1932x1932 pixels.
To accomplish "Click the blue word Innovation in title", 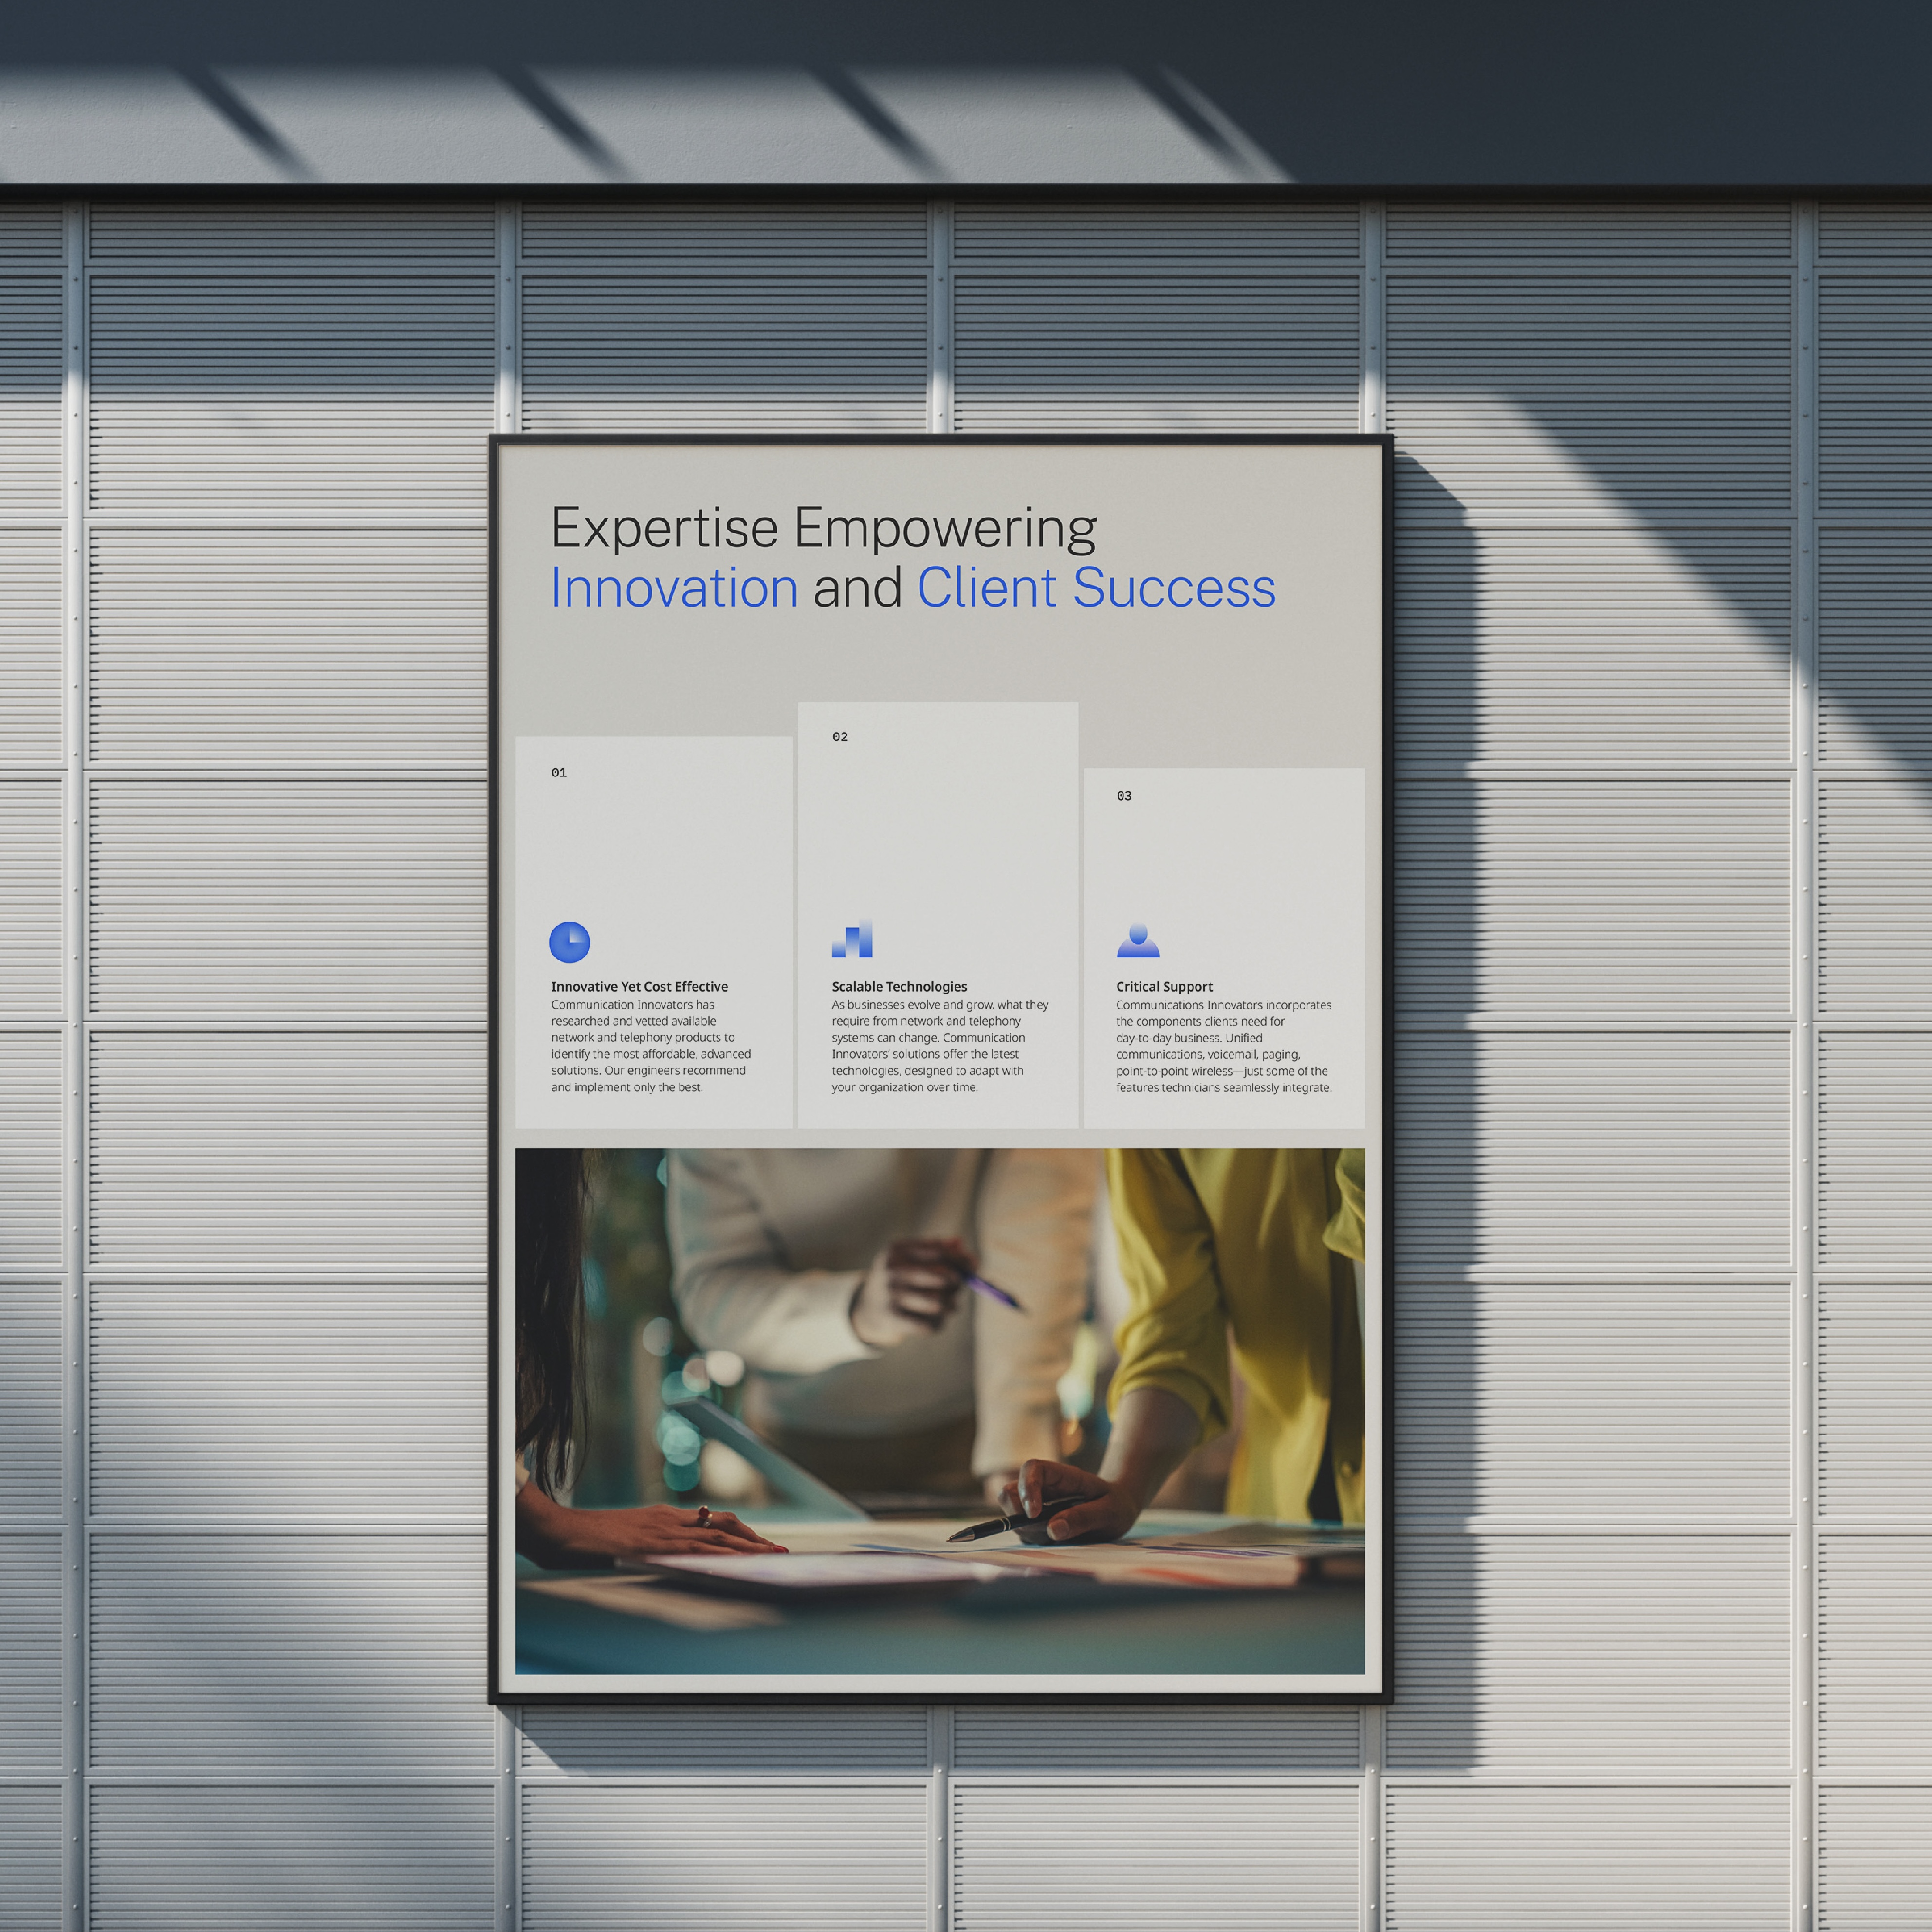I will click(x=674, y=588).
